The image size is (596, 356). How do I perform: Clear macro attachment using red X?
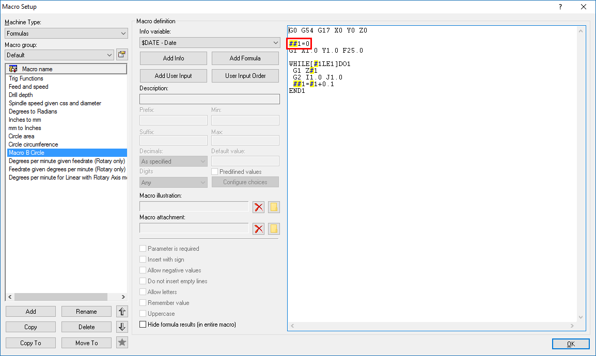pos(258,229)
